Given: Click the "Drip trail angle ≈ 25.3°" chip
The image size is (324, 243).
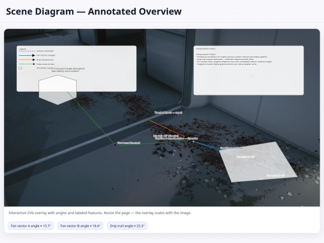Looking at the screenshot, I should coord(127,226).
